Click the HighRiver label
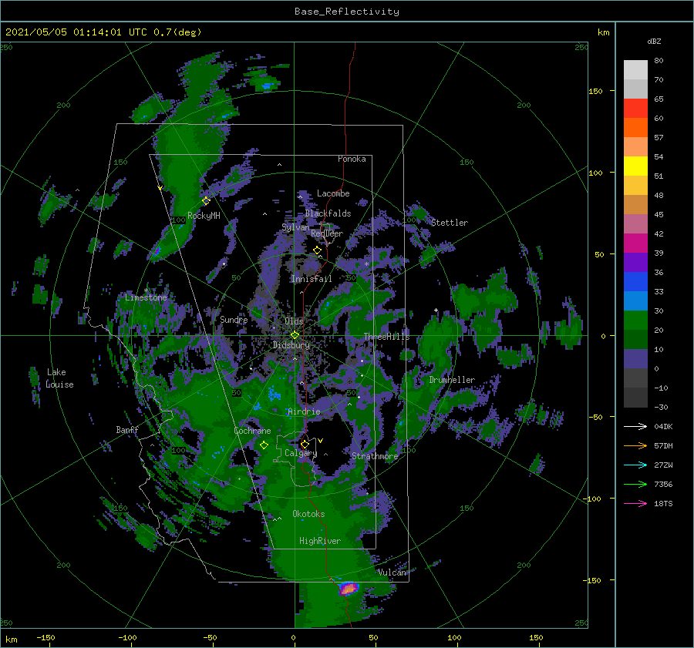Image resolution: width=694 pixels, height=648 pixels. tap(319, 541)
